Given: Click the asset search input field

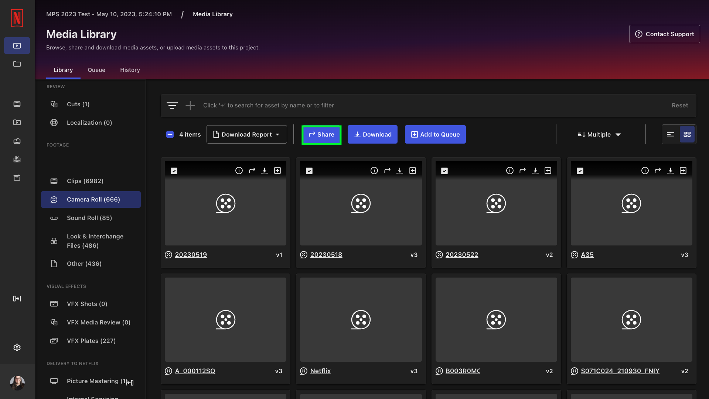Looking at the screenshot, I should point(429,106).
